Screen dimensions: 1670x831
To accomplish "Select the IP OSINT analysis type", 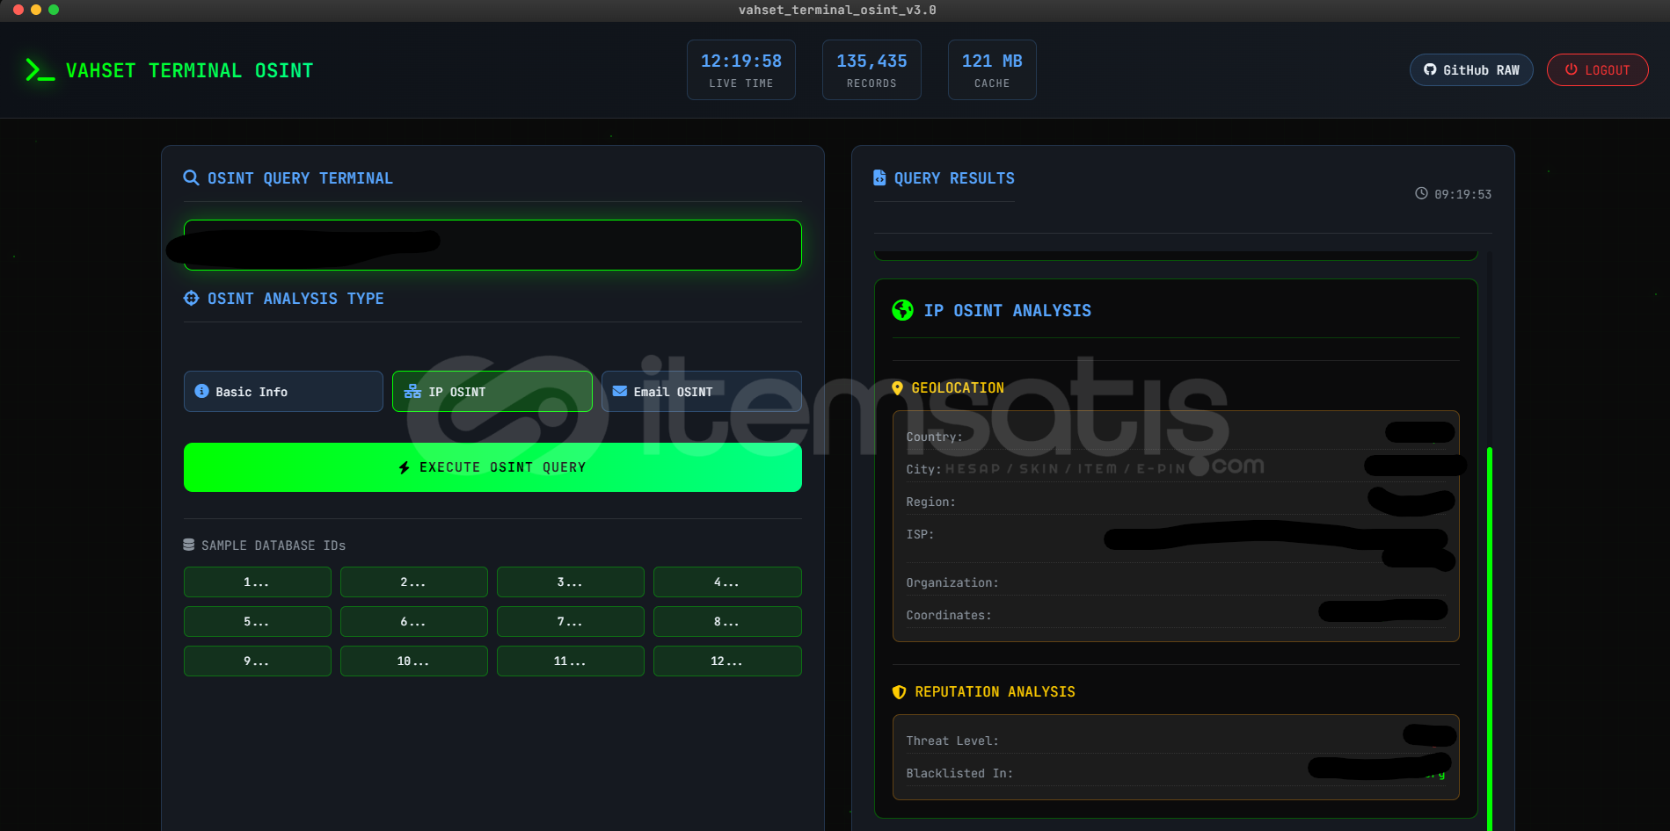I will (492, 391).
